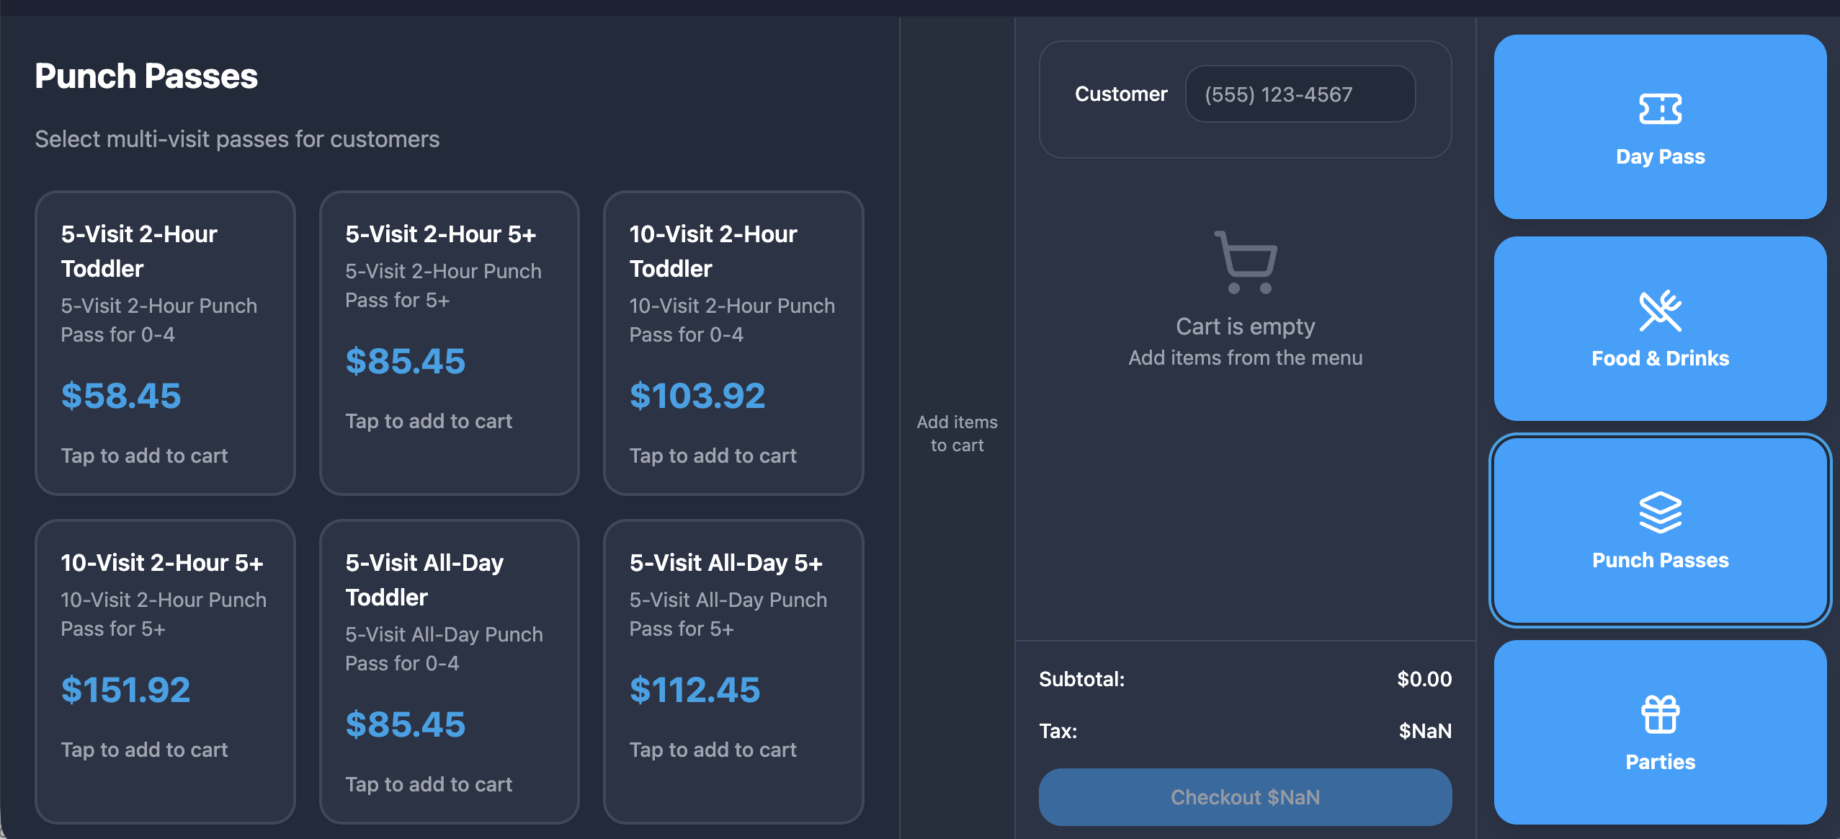Select the 10-Visit 2-Hour Toddler card

[x=733, y=343]
